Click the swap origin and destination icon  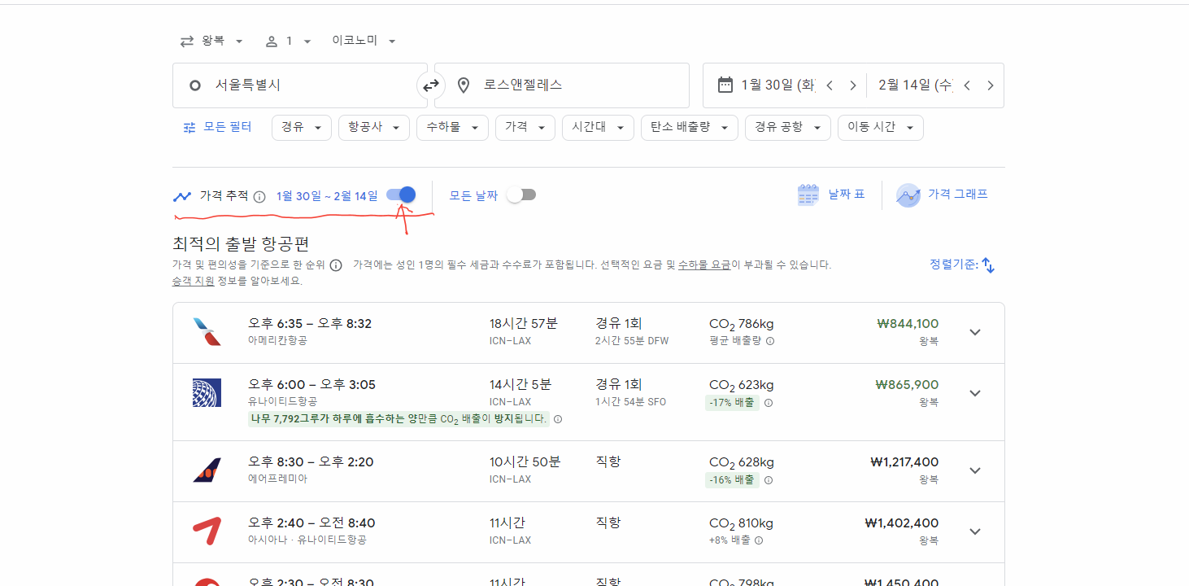point(430,85)
